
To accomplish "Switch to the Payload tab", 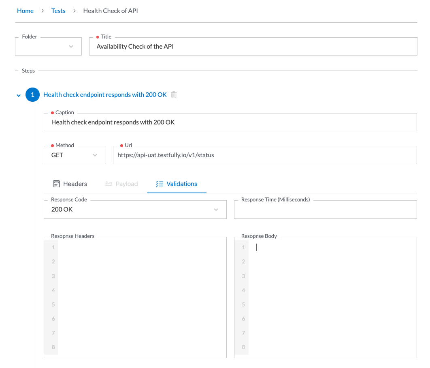I will point(121,184).
